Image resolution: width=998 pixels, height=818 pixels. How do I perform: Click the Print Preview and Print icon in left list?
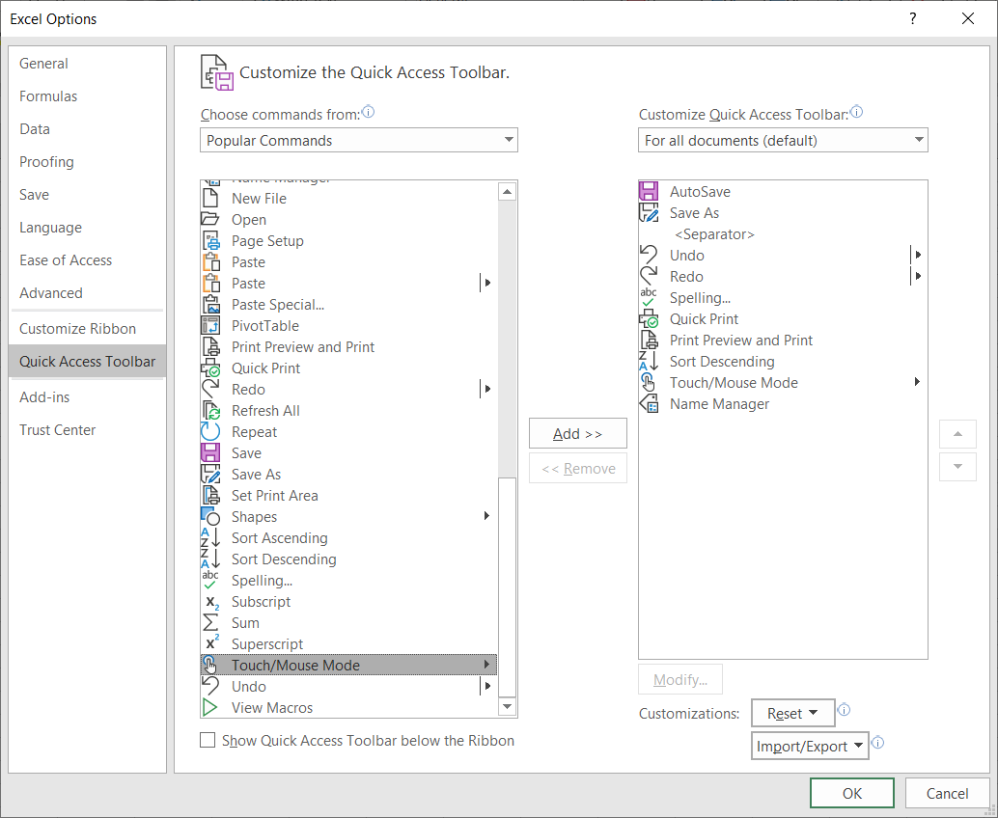pos(210,346)
